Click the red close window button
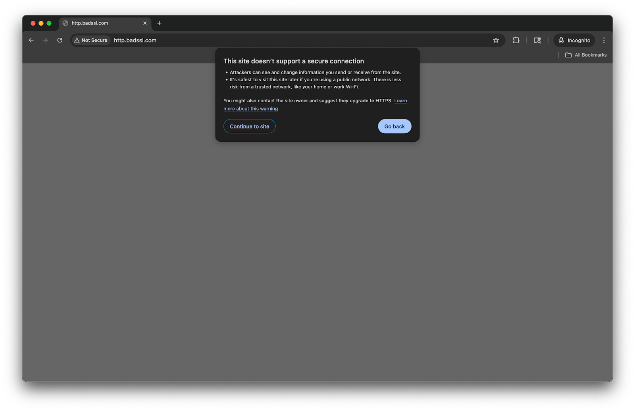This screenshot has width=635, height=411. pos(33,23)
